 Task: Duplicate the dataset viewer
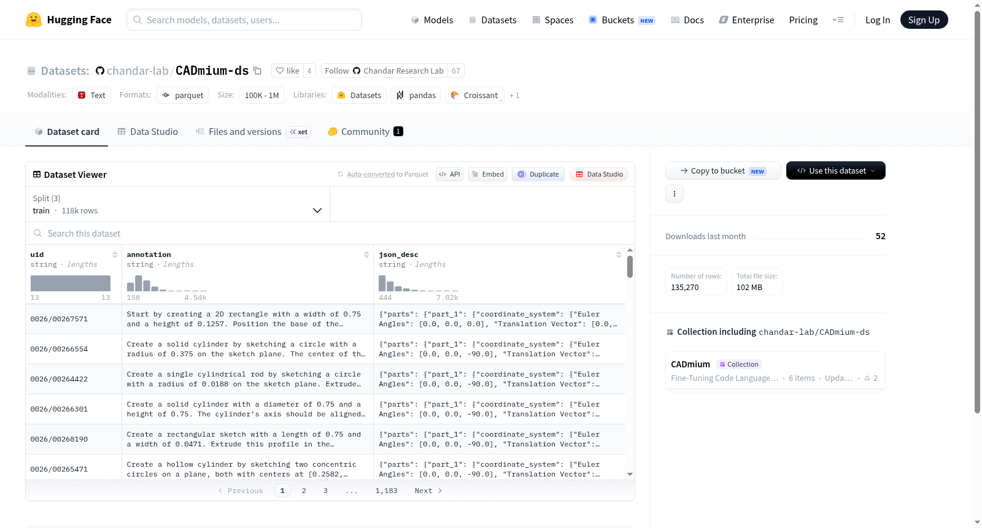point(538,174)
